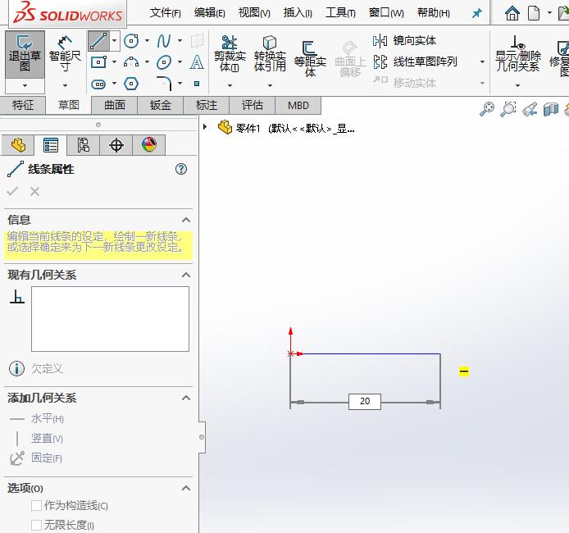The height and width of the screenshot is (533, 569).
Task: Click Linear Sketch Pattern (线性草图阵列)
Action: (x=415, y=61)
